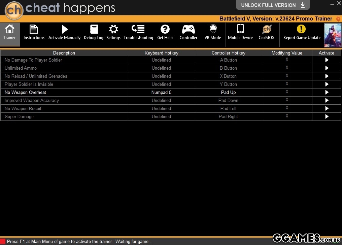The width and height of the screenshot is (342, 245).
Task: Click the Cheat Happens logo
Action: [x=14, y=10]
